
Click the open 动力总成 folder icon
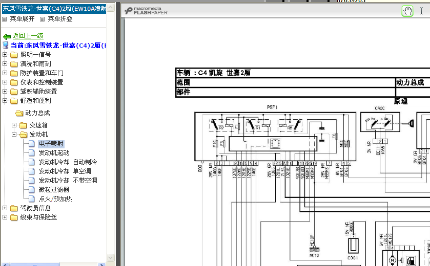click(19, 113)
